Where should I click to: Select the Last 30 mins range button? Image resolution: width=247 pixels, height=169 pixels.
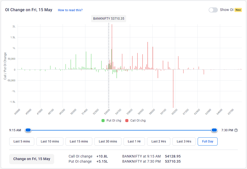[x=108, y=141]
